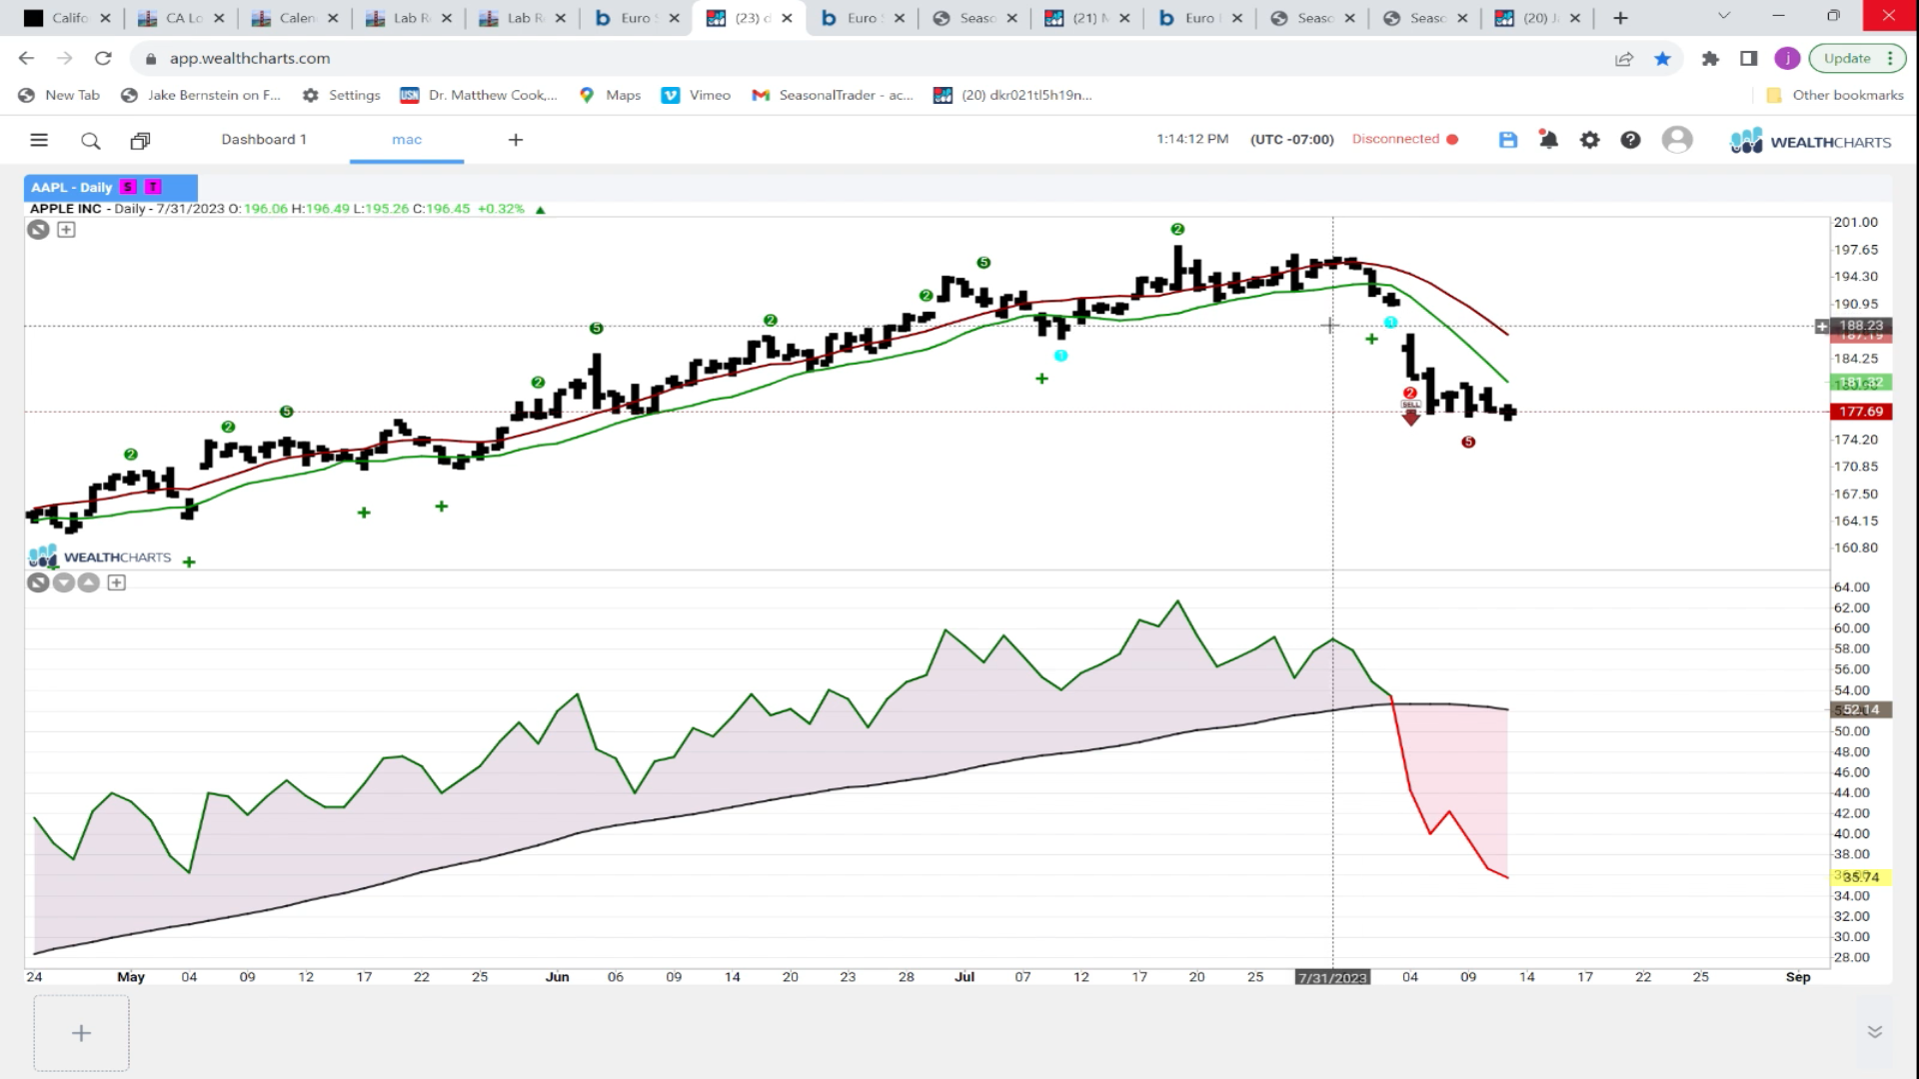1919x1079 pixels.
Task: Open the user account avatar
Action: coord(1677,140)
